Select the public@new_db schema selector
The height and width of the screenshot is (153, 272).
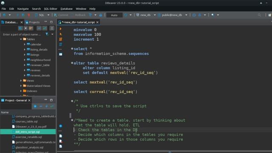point(170,15)
